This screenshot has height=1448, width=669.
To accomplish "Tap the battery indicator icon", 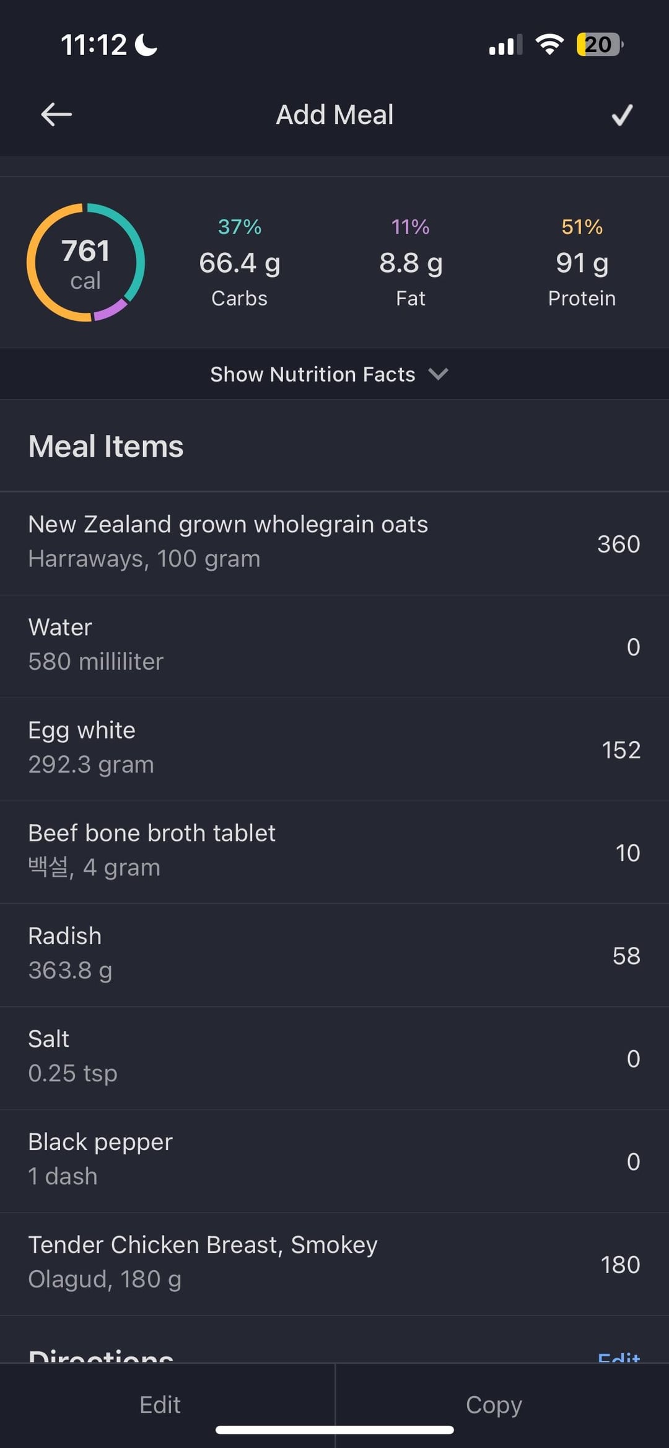I will point(599,45).
